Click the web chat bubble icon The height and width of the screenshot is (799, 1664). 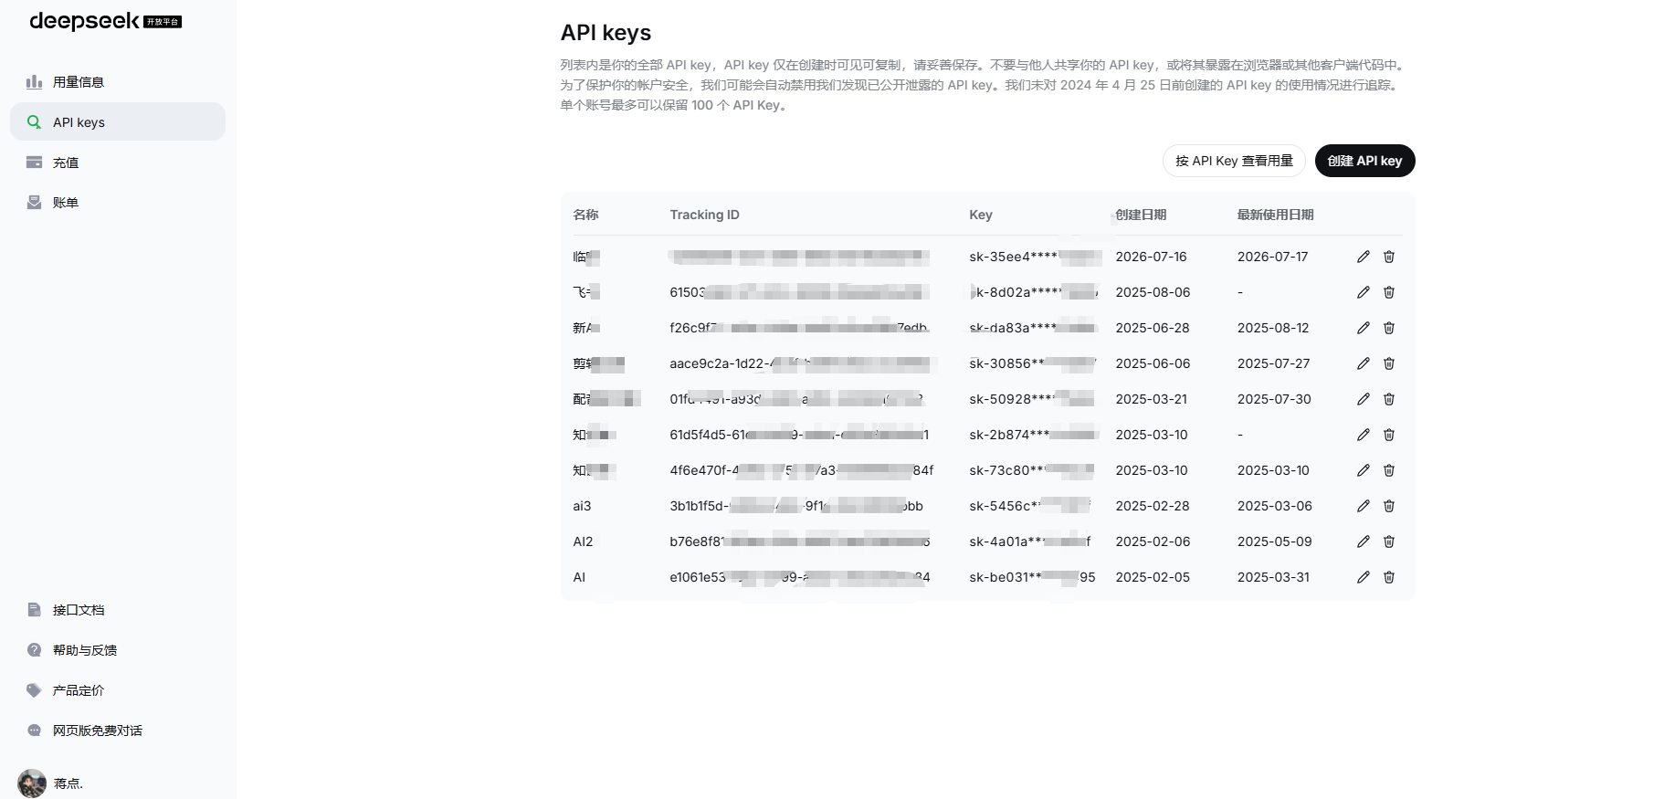point(35,731)
